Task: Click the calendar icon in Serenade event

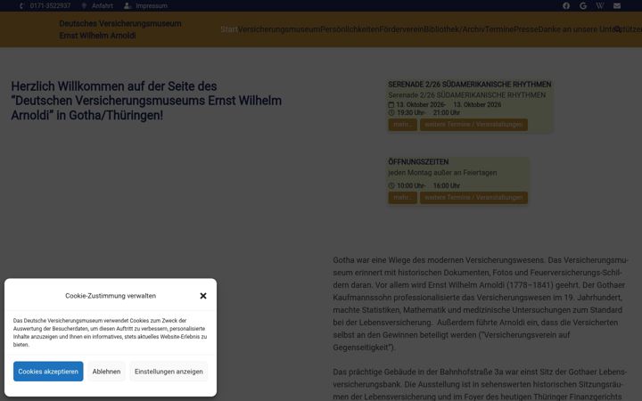Action: click(x=391, y=105)
